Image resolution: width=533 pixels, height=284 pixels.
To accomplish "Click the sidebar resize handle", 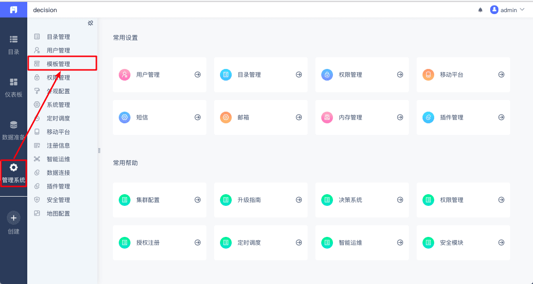I will [x=99, y=150].
